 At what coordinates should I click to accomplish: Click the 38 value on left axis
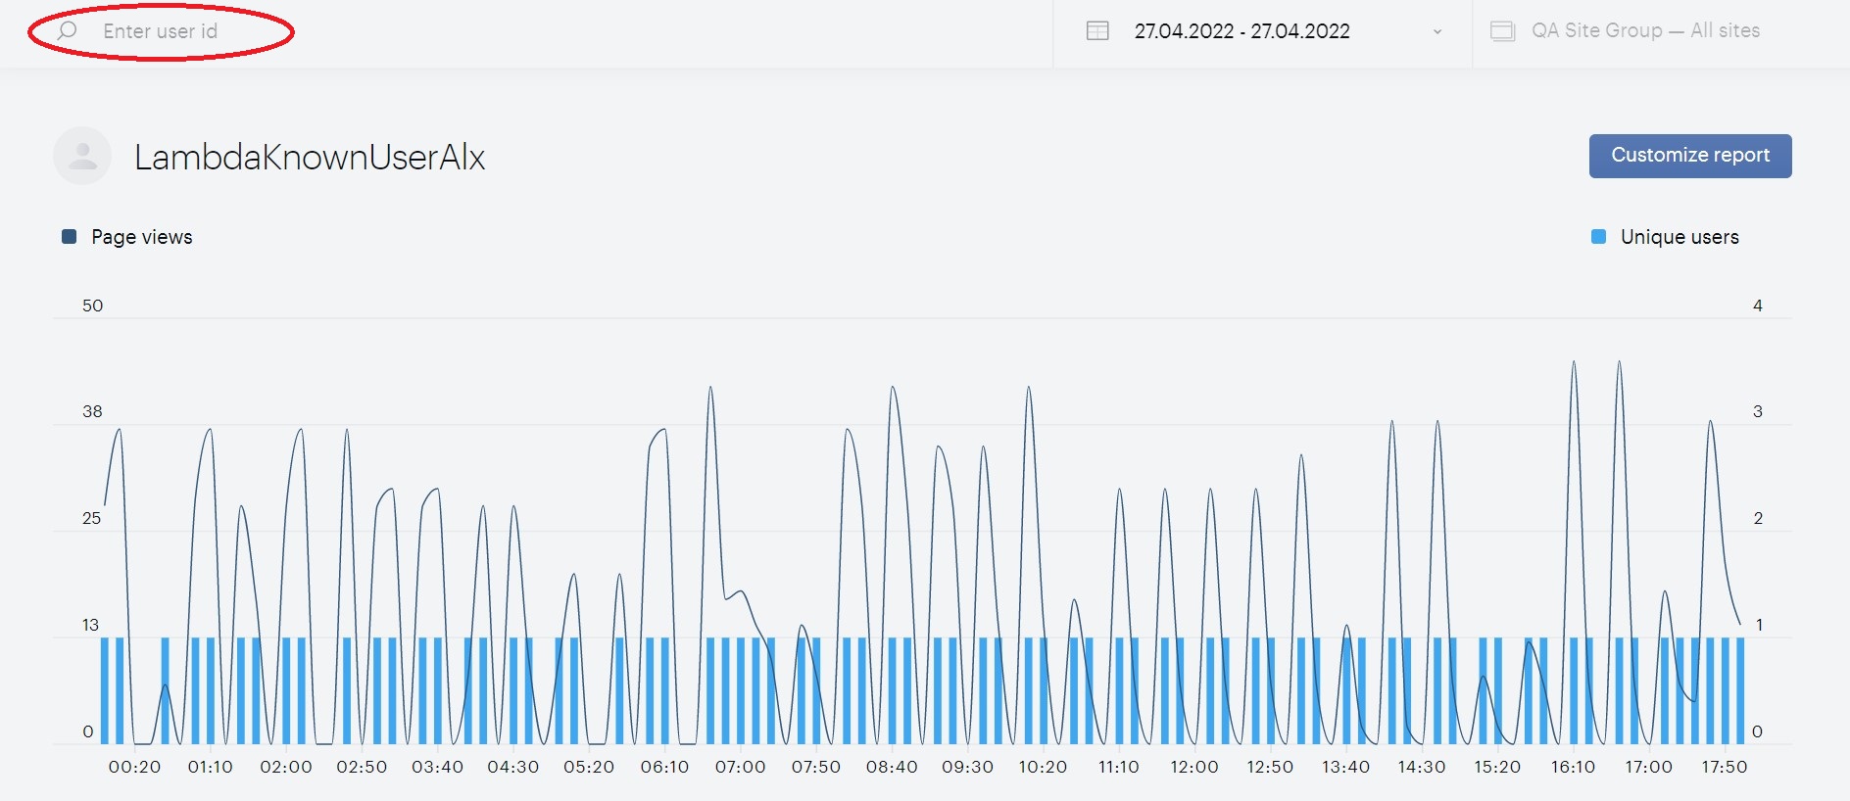point(92,411)
